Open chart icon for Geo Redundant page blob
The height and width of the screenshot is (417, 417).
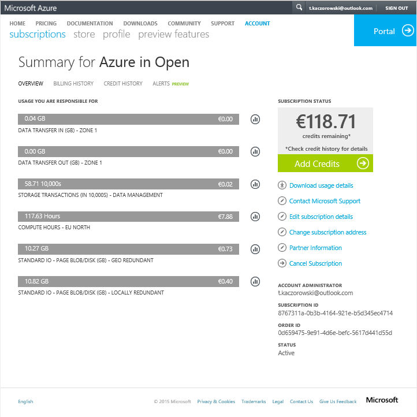(x=255, y=249)
